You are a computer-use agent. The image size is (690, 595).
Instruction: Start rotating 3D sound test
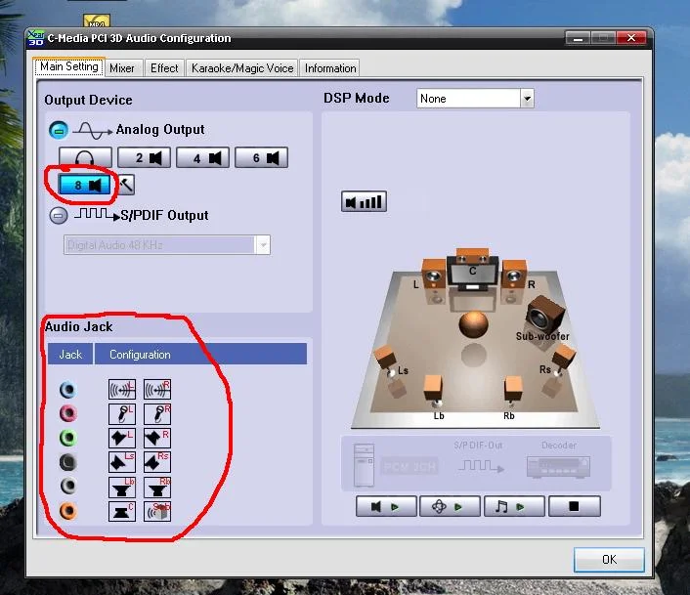(x=450, y=507)
